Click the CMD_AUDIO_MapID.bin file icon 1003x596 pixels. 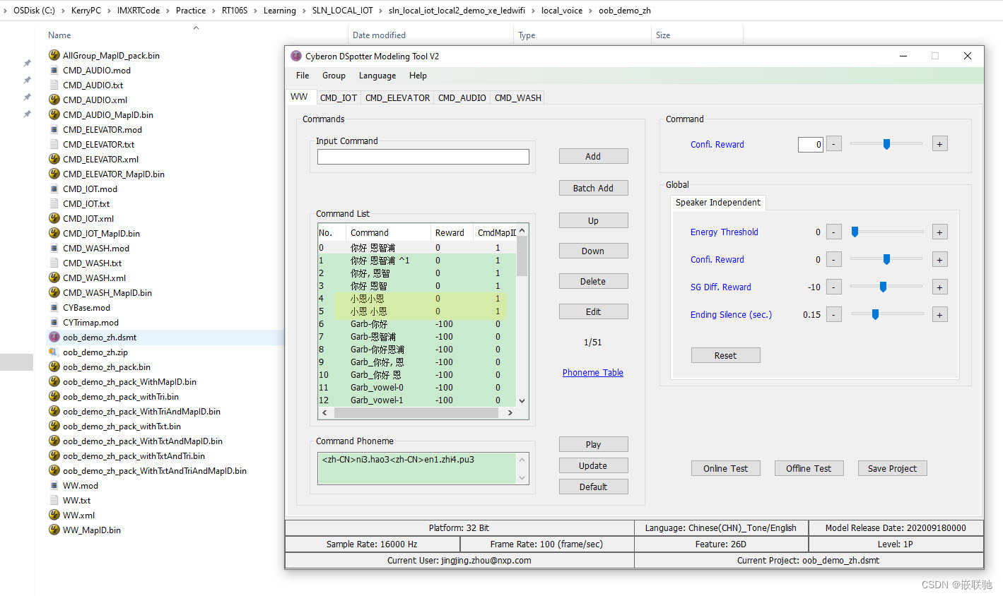[54, 114]
